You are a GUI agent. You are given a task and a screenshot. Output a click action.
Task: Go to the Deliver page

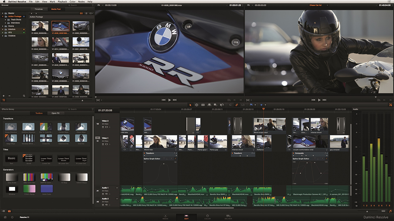[x=228, y=217]
